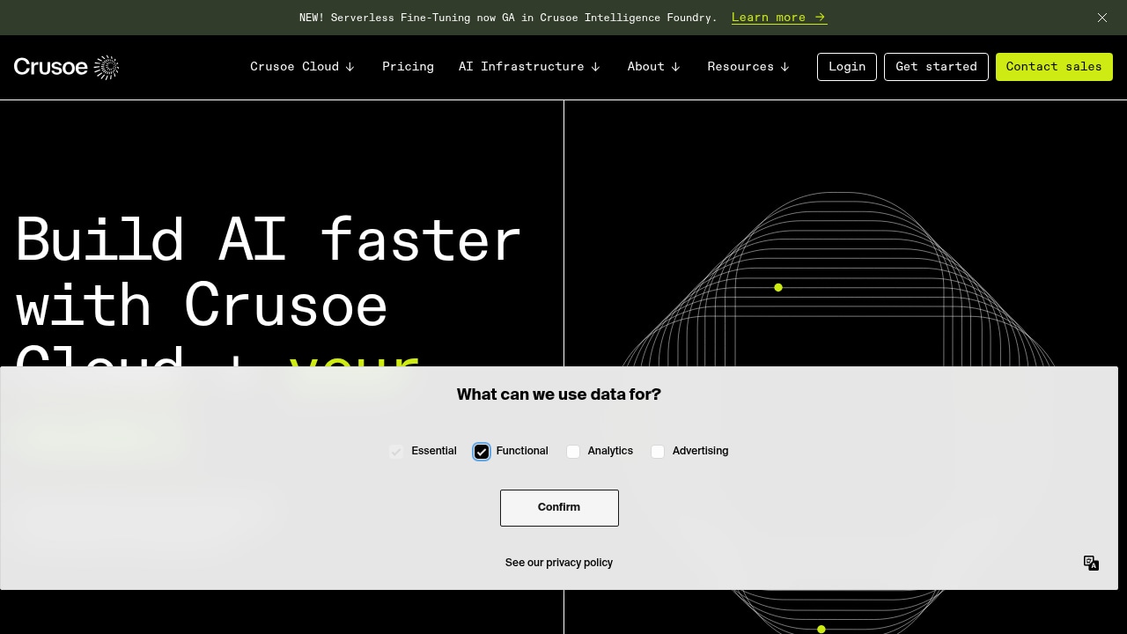This screenshot has height=634, width=1127.
Task: Enable the Advertising checkbox
Action: [x=658, y=452]
